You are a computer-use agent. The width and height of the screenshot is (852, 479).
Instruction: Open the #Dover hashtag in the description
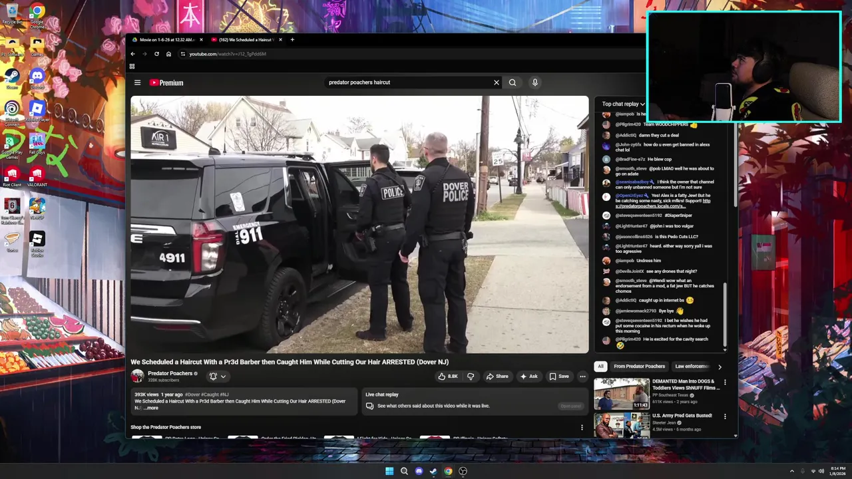point(192,395)
